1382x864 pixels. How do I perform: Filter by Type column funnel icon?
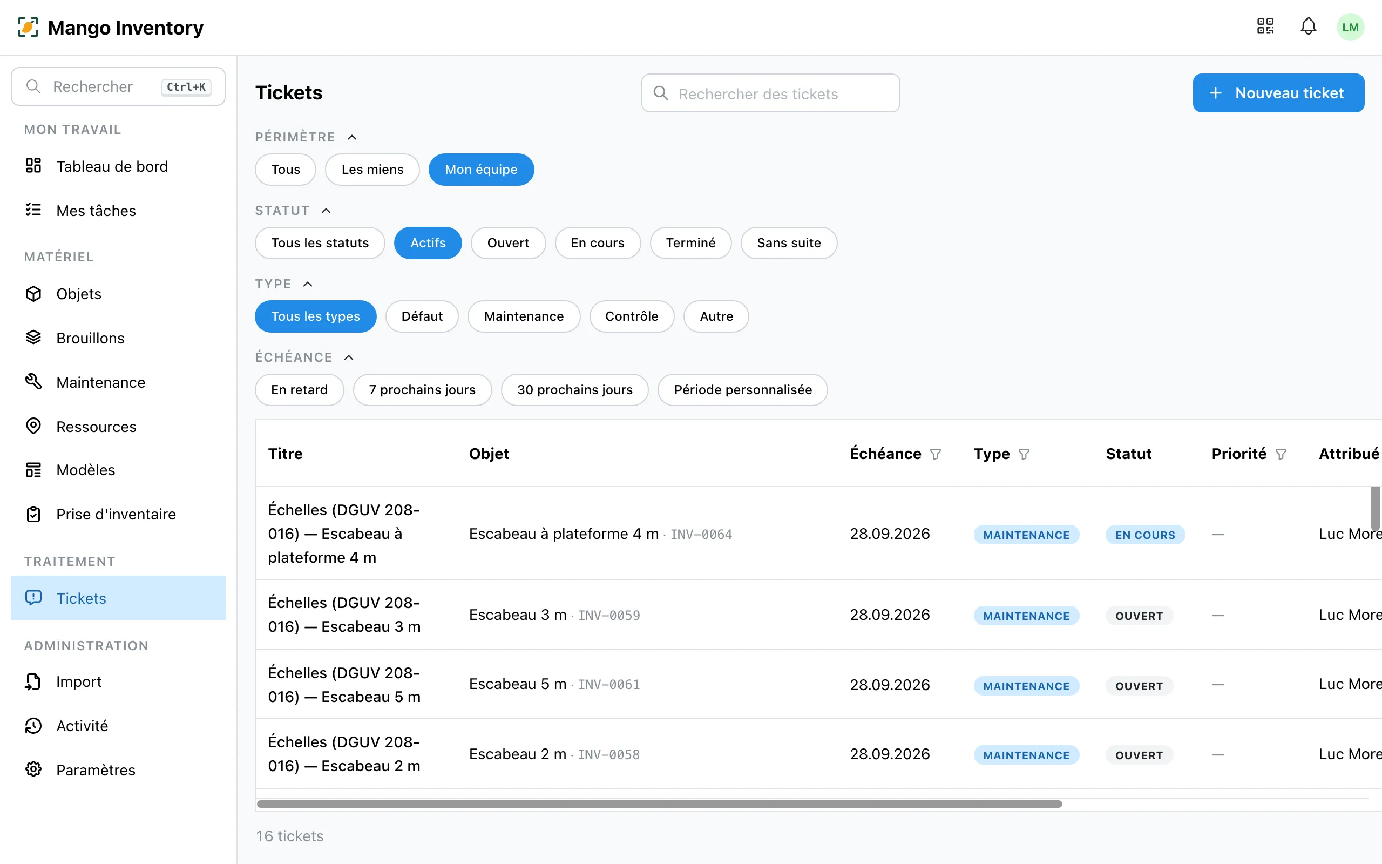pos(1024,454)
